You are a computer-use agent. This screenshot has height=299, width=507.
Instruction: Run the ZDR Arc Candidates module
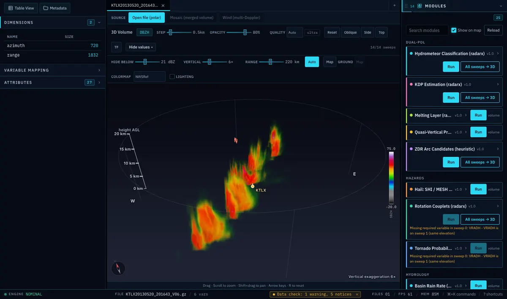[x=451, y=162]
